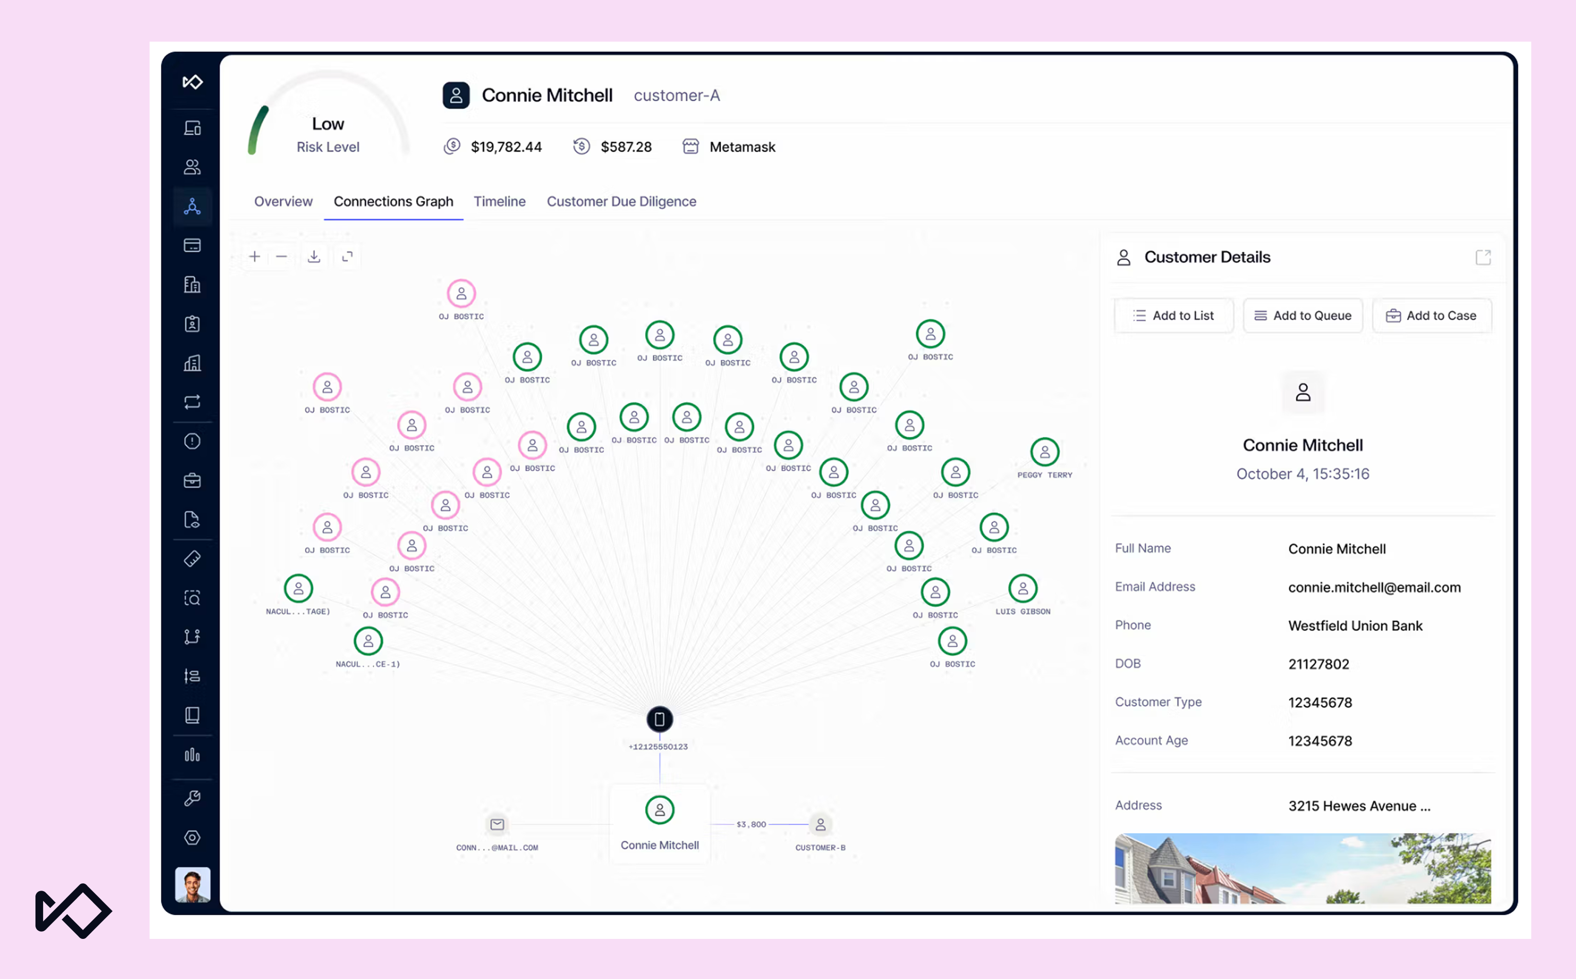The width and height of the screenshot is (1576, 979).
Task: Open the hexagon settings sidebar icon
Action: click(x=192, y=838)
